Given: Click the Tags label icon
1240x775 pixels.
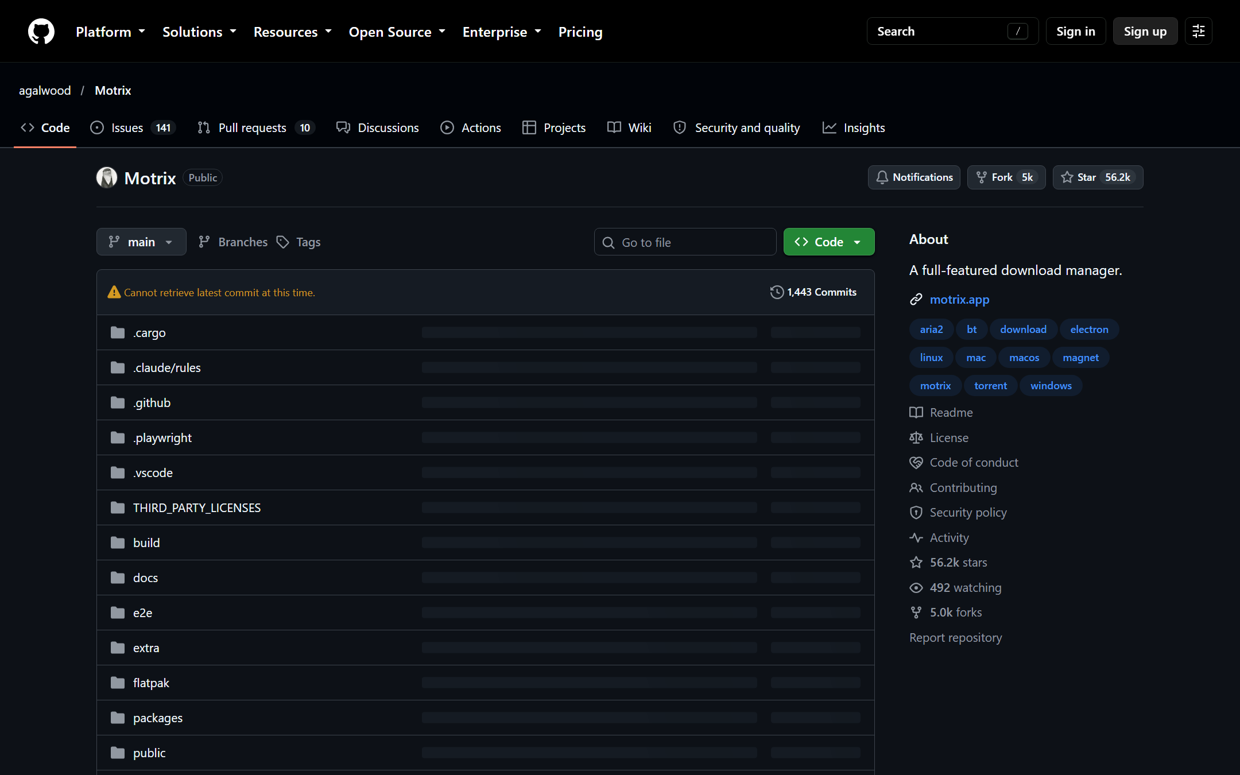Looking at the screenshot, I should pyautogui.click(x=282, y=242).
